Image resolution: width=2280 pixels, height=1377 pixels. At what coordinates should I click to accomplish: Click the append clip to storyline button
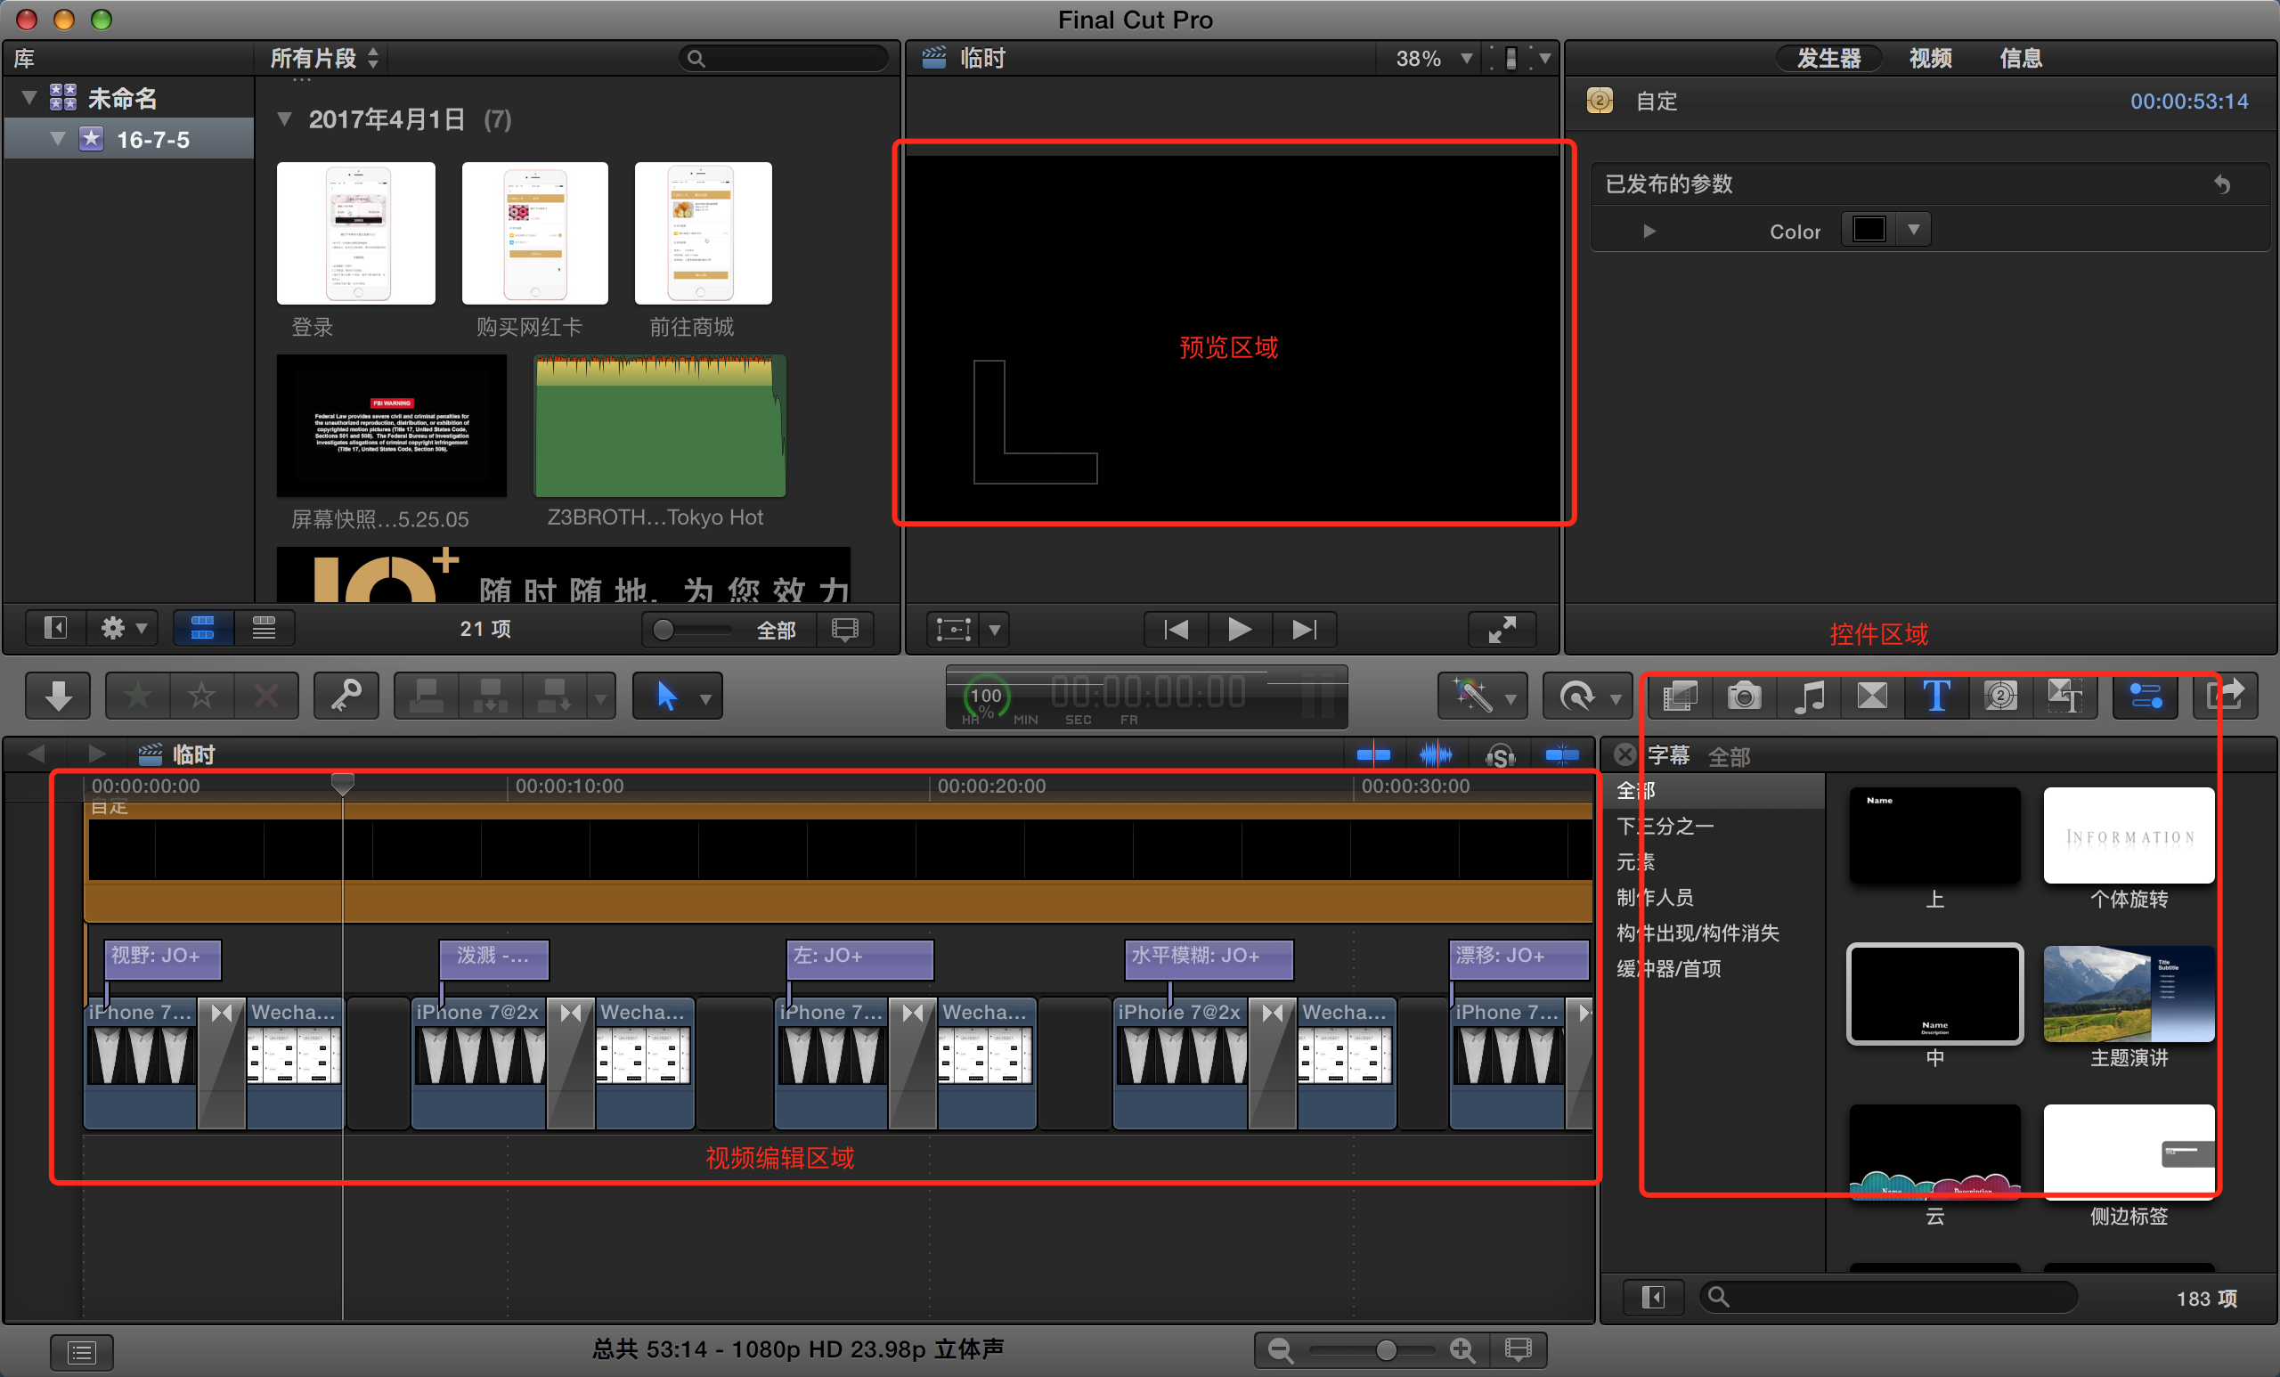click(x=555, y=695)
